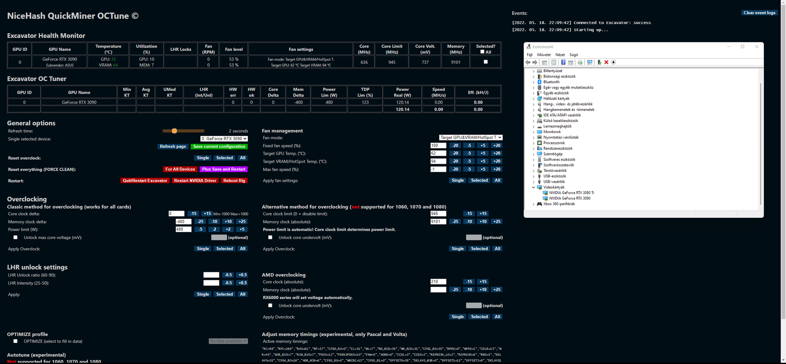Screen dimensions: 786x364
Task: Click the Bluetooth logo icon in device tree
Action: pos(540,82)
